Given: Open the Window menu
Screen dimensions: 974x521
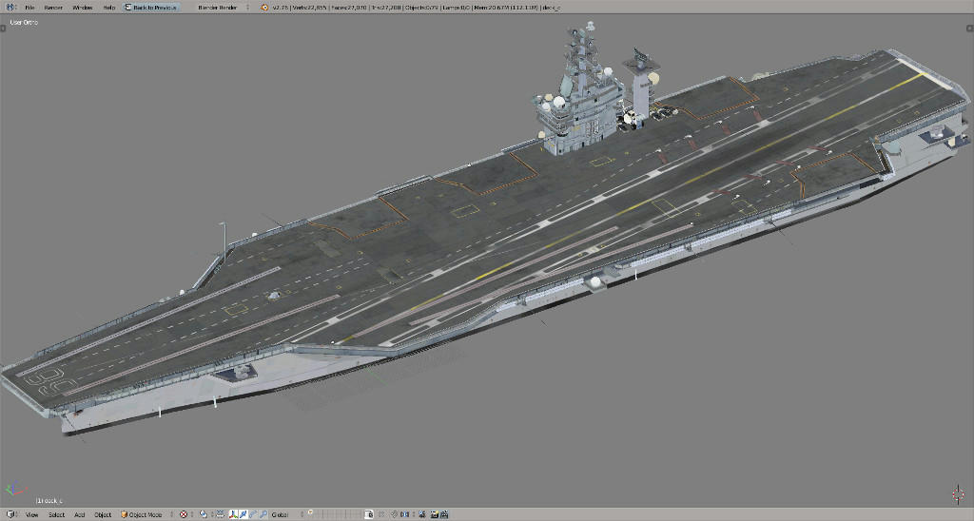Looking at the screenshot, I should [83, 7].
